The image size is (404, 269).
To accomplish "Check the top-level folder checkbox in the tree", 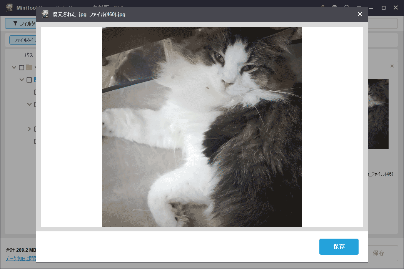I will (x=21, y=67).
